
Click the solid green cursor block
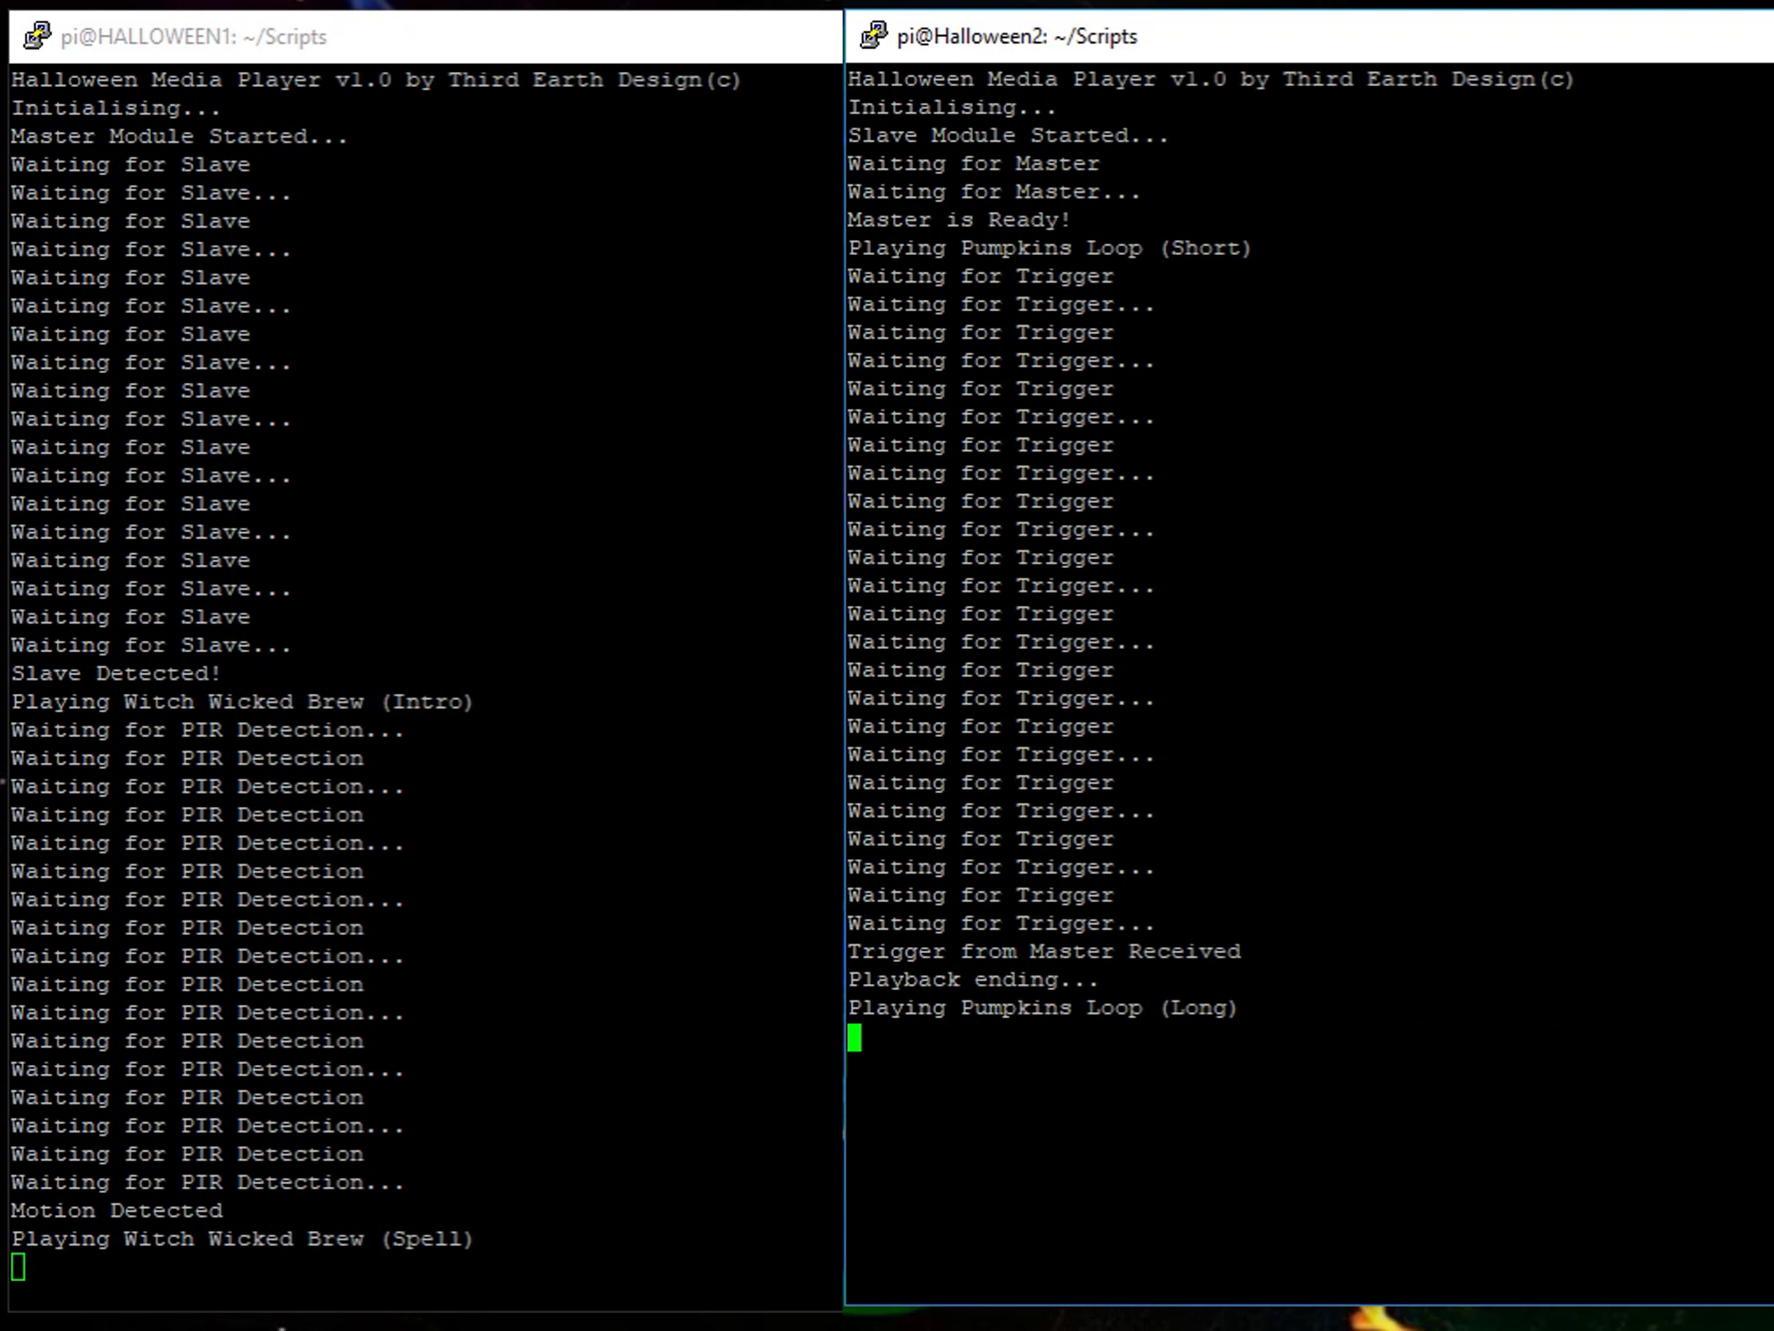(854, 1037)
